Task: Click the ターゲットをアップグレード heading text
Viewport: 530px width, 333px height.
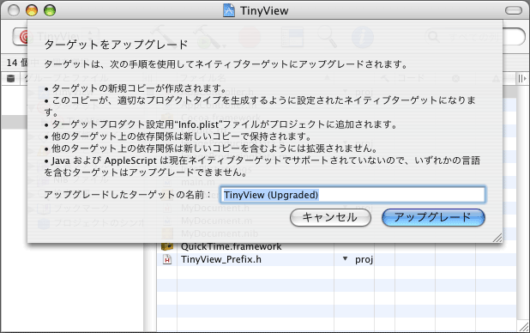Action: (116, 45)
